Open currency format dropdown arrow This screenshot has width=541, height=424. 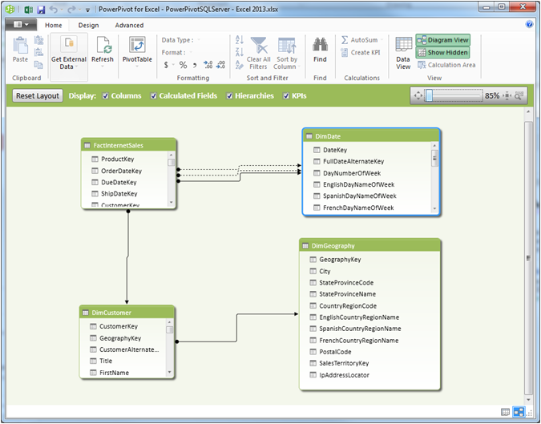(173, 65)
